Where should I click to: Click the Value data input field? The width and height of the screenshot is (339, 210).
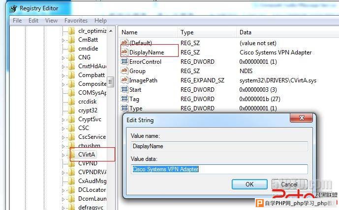point(219,169)
